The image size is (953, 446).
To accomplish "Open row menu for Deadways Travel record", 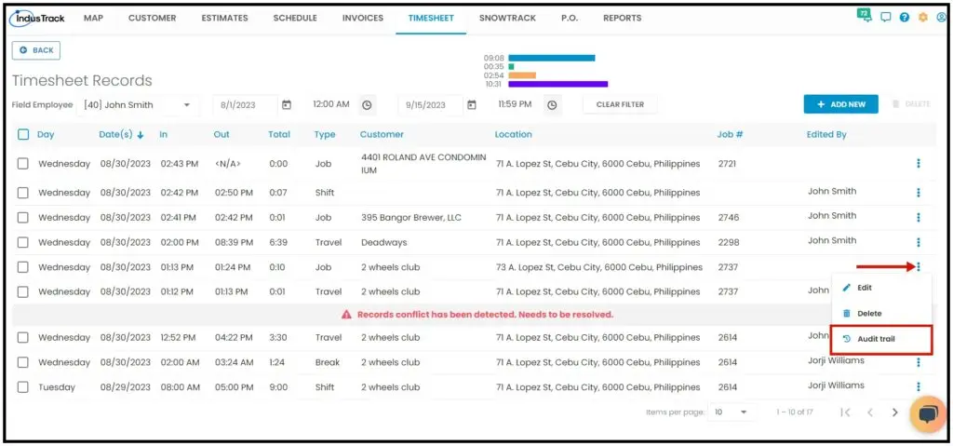I will pyautogui.click(x=919, y=242).
